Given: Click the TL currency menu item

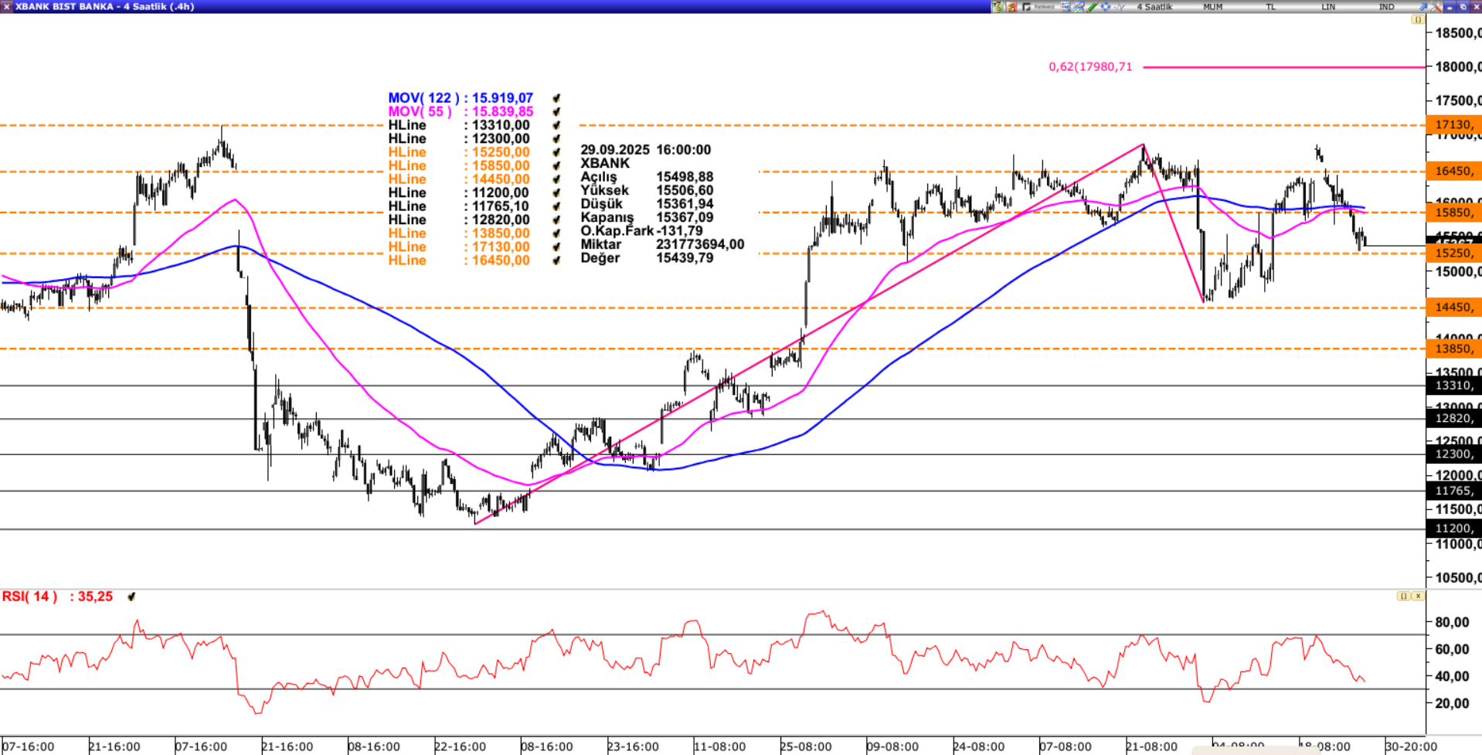Looking at the screenshot, I should (x=1270, y=7).
